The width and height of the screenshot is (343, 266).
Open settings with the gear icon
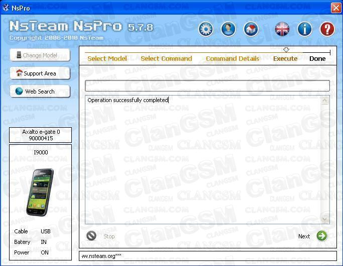click(206, 29)
